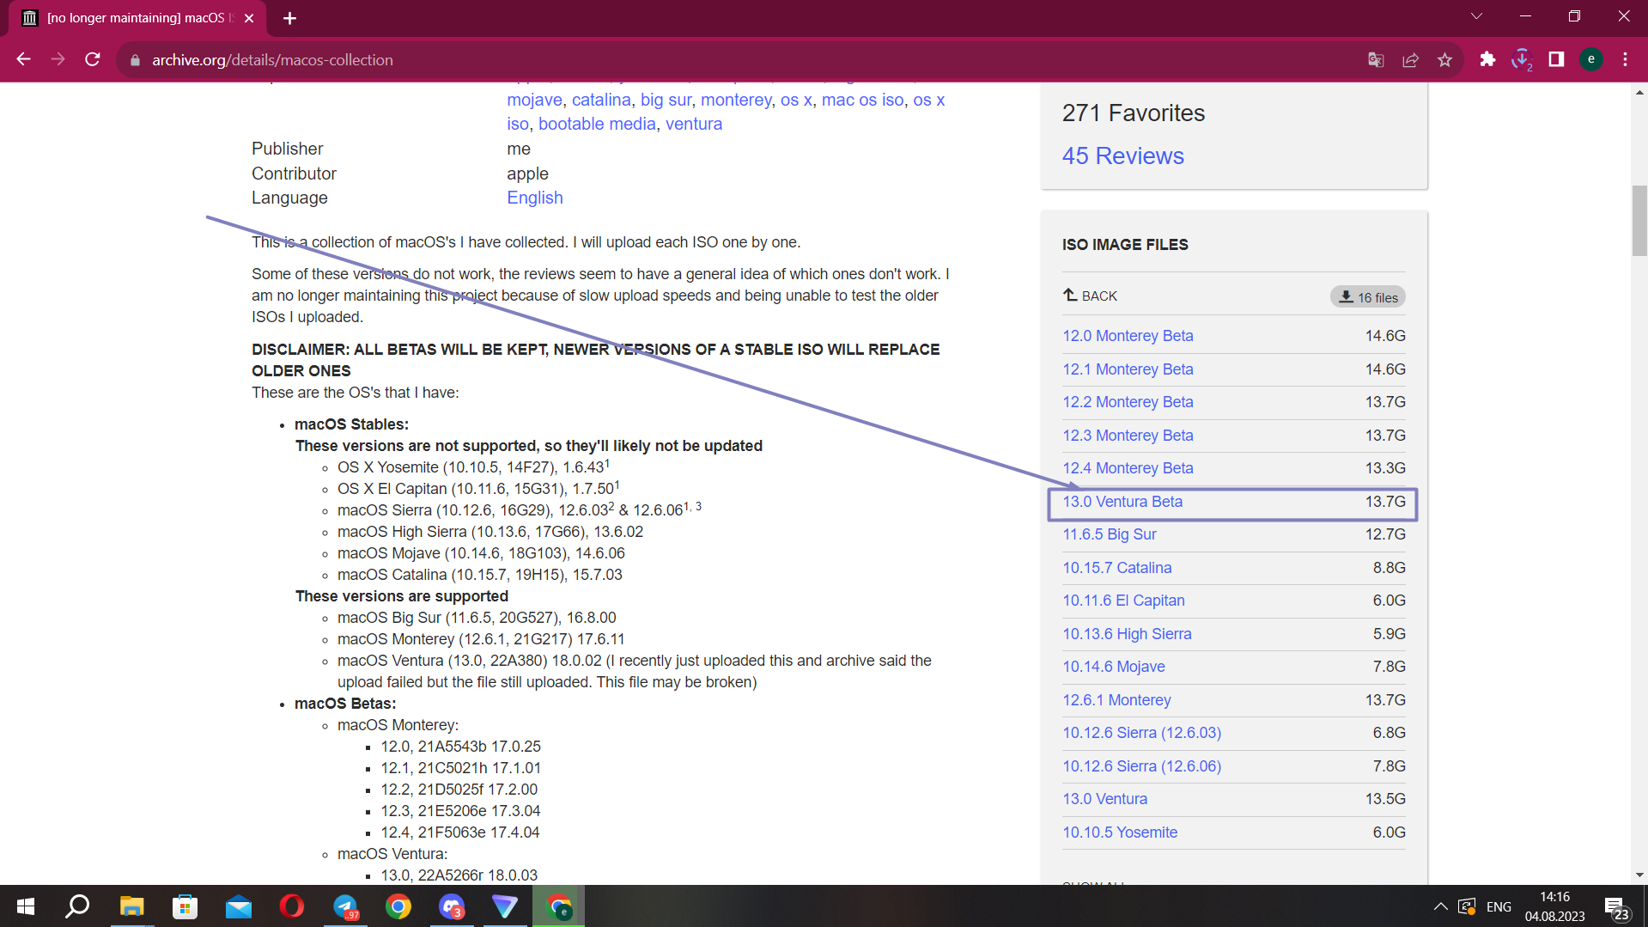Open 45 Reviews link
Screen dimensions: 1648x927
point(1122,156)
